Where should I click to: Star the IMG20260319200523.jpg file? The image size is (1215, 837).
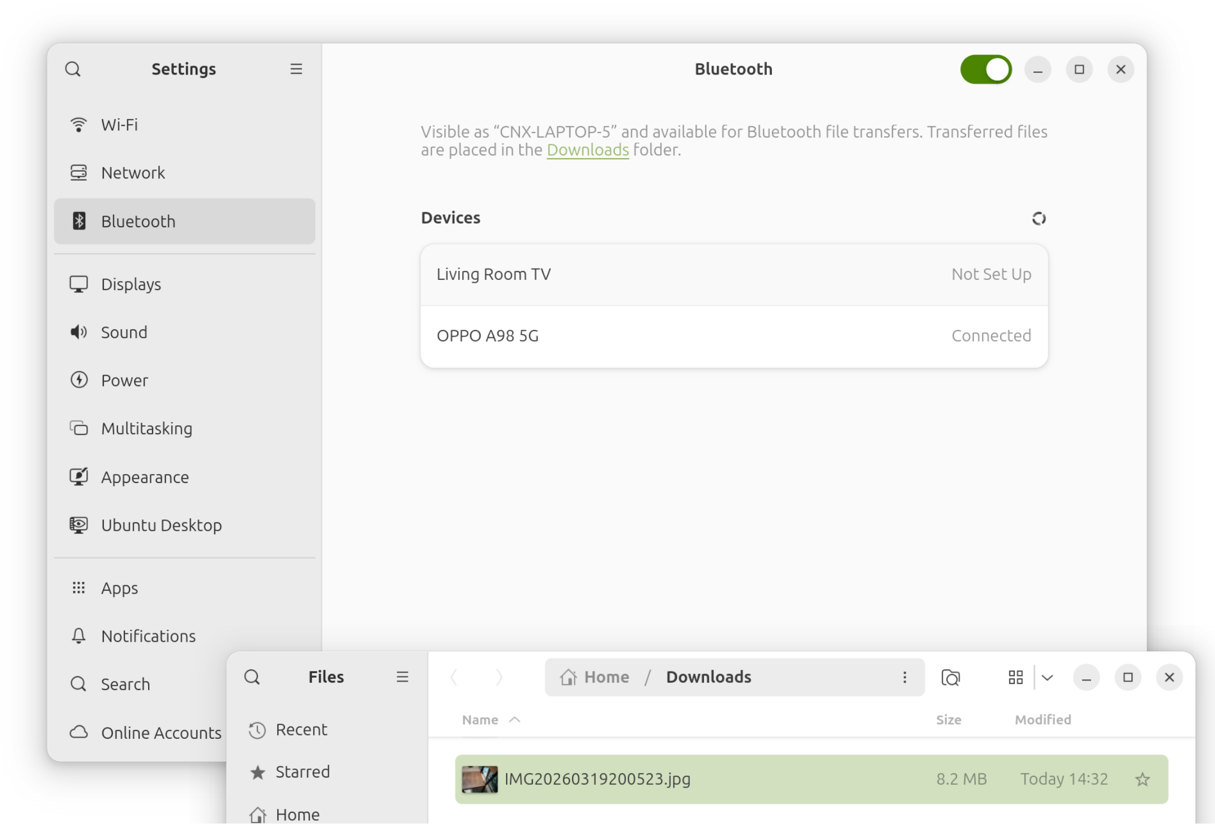(x=1142, y=779)
